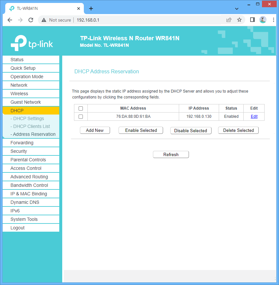Open the Status menu item
Viewport: 279px width, 285px height.
31,60
